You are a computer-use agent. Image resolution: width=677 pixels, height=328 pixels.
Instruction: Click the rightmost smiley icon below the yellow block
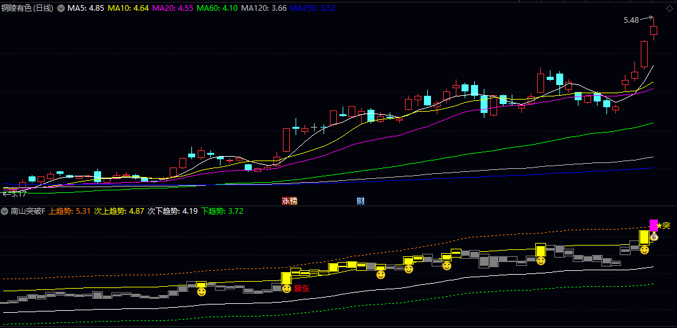coord(645,250)
